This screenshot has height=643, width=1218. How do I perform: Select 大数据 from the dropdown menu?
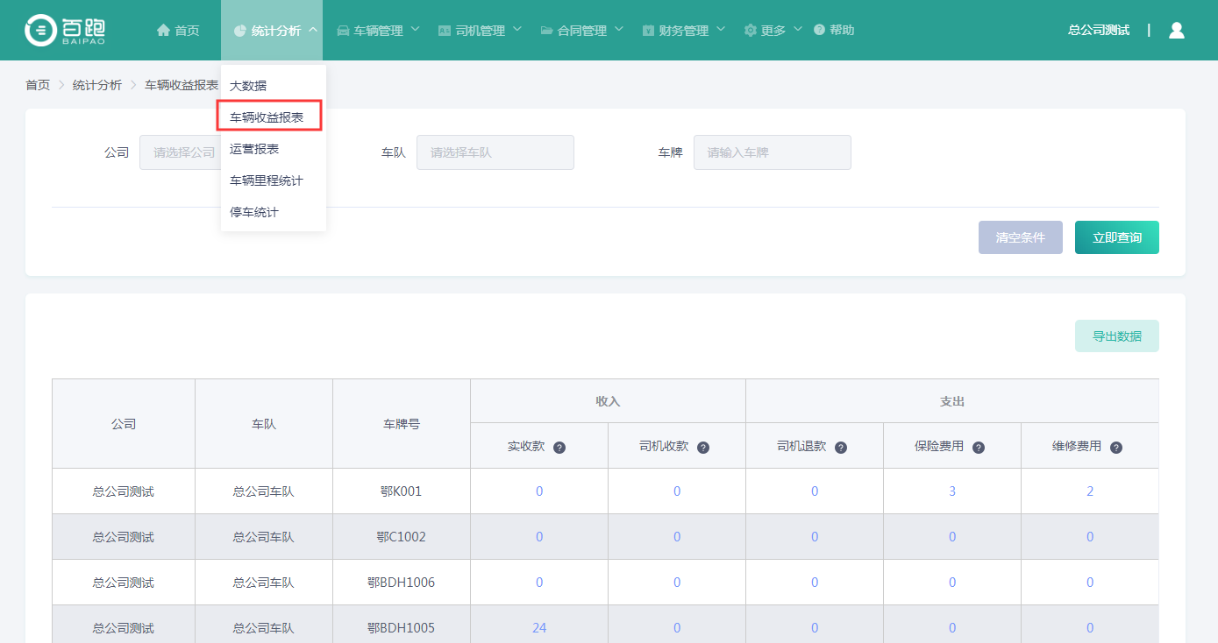tap(248, 86)
